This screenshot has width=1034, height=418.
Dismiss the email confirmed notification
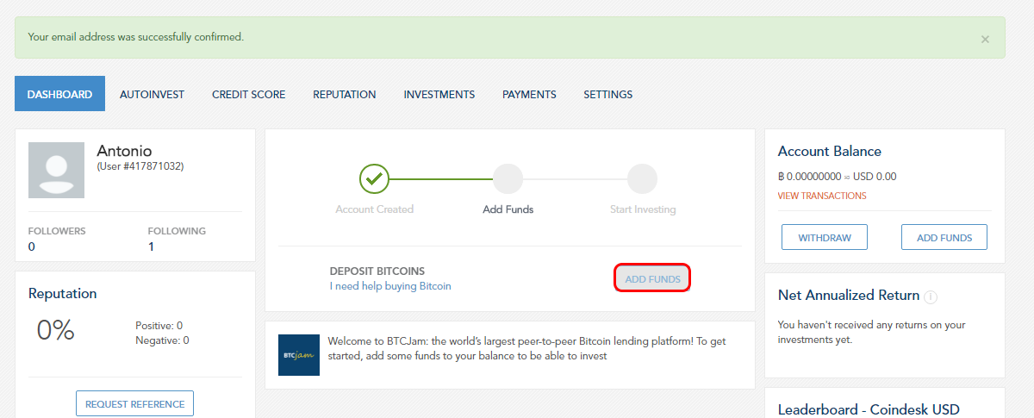click(x=985, y=39)
